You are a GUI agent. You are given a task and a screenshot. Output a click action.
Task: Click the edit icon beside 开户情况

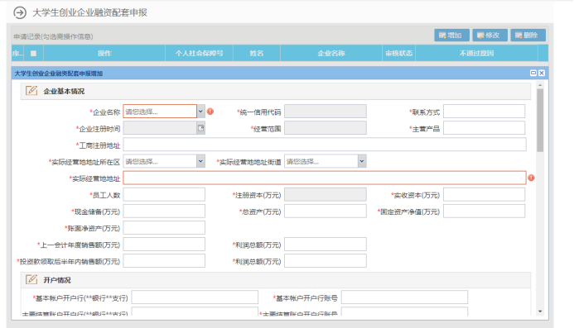[x=31, y=279]
